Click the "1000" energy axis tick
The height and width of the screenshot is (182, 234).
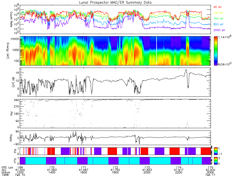pos(16,50)
